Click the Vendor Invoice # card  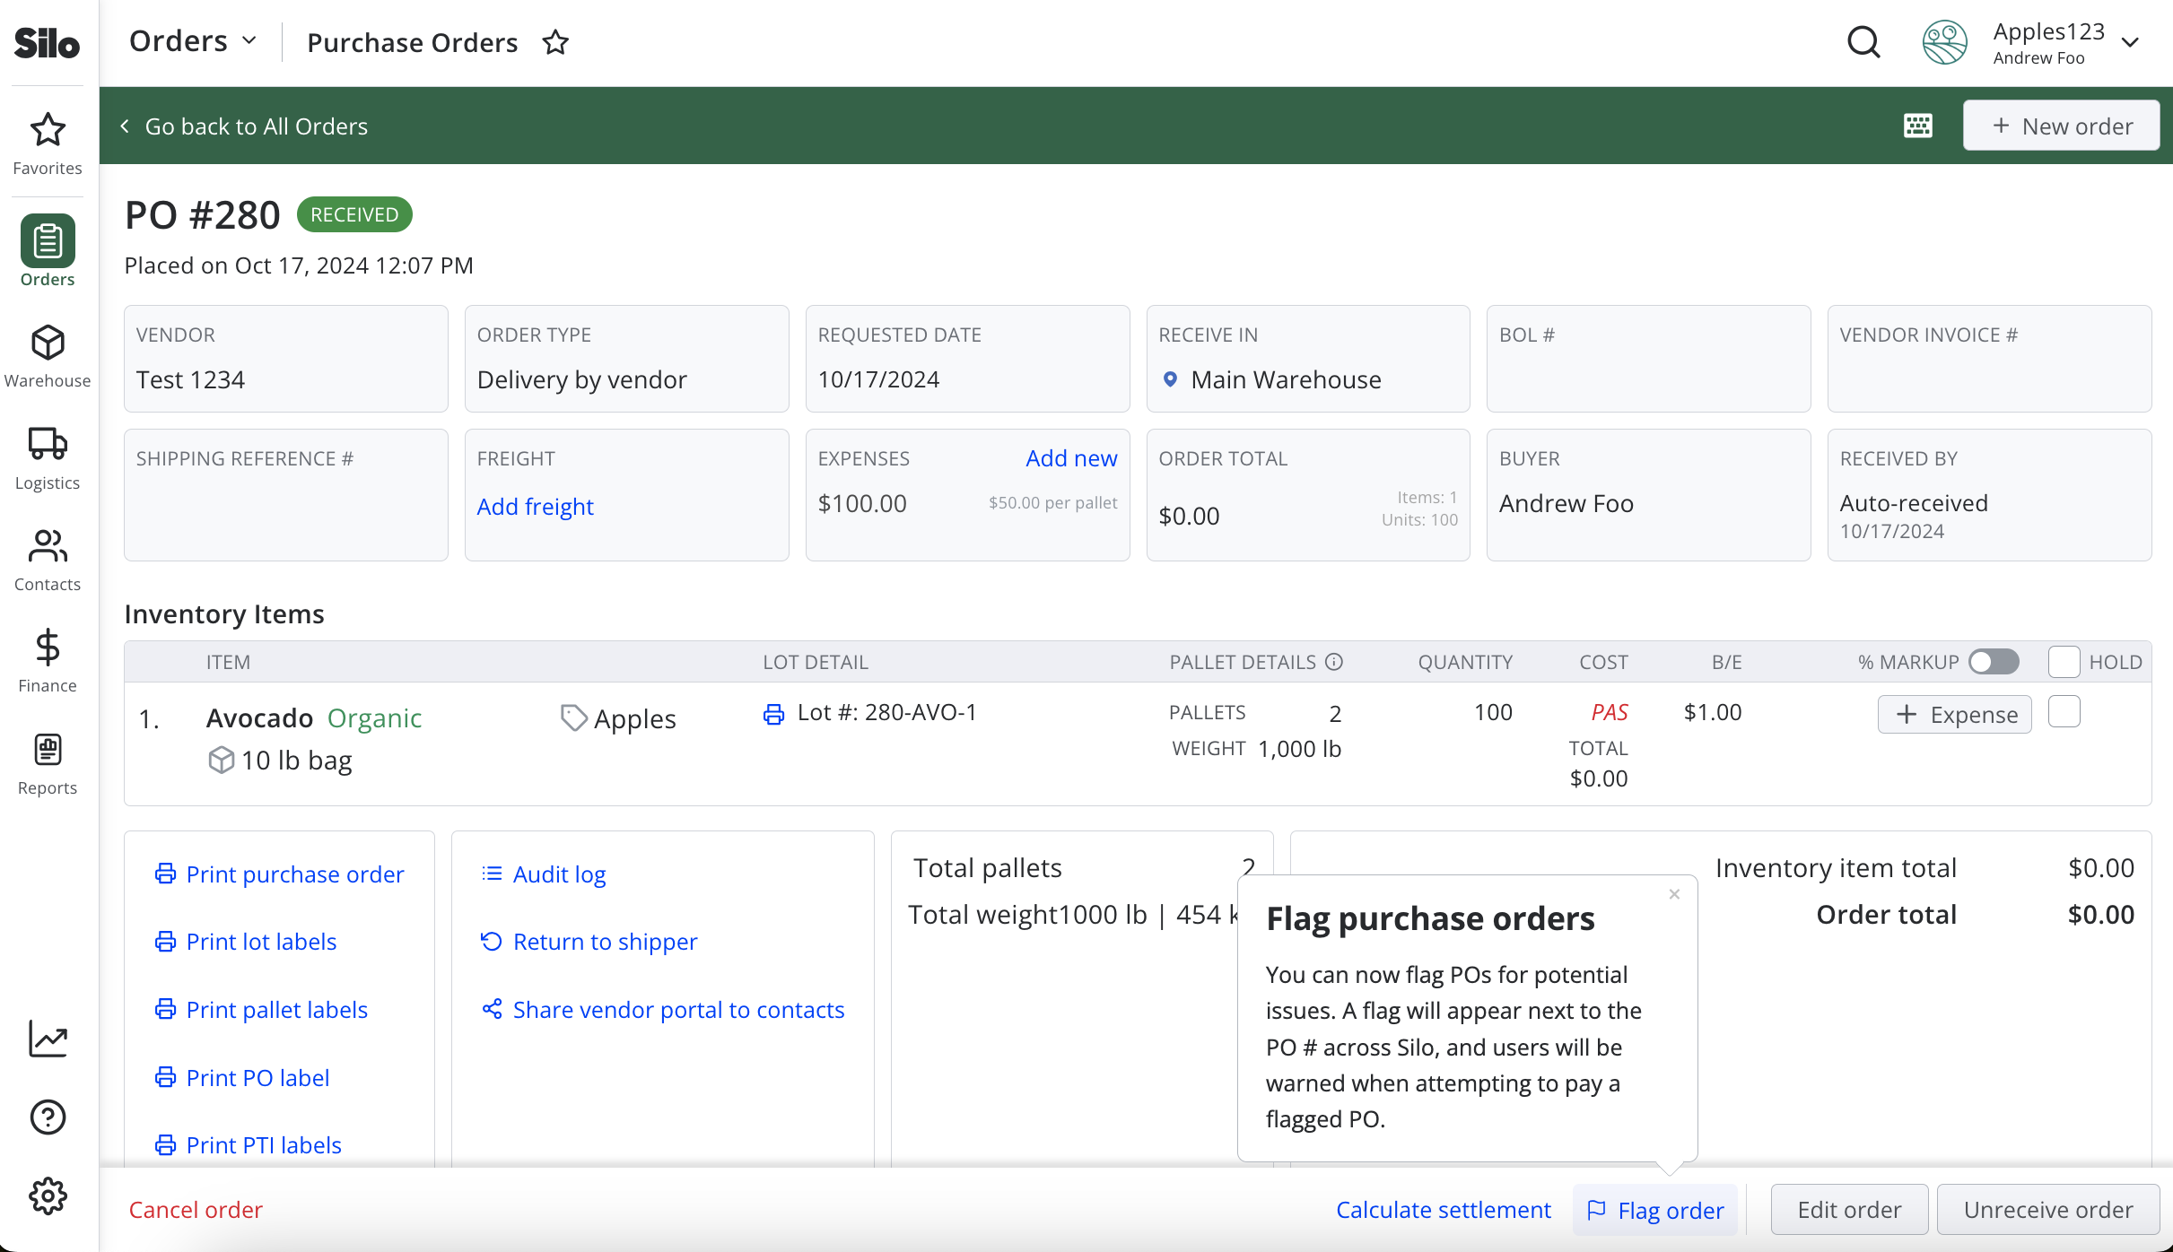pyautogui.click(x=1989, y=359)
